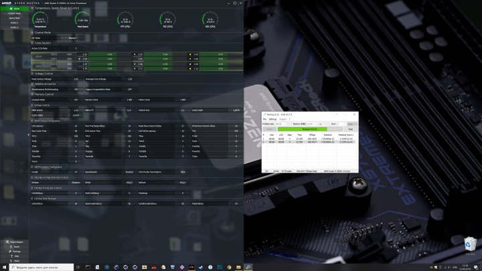Open Windows Start menu
Screen dimensions: 482x271
pyautogui.click(x=4, y=267)
